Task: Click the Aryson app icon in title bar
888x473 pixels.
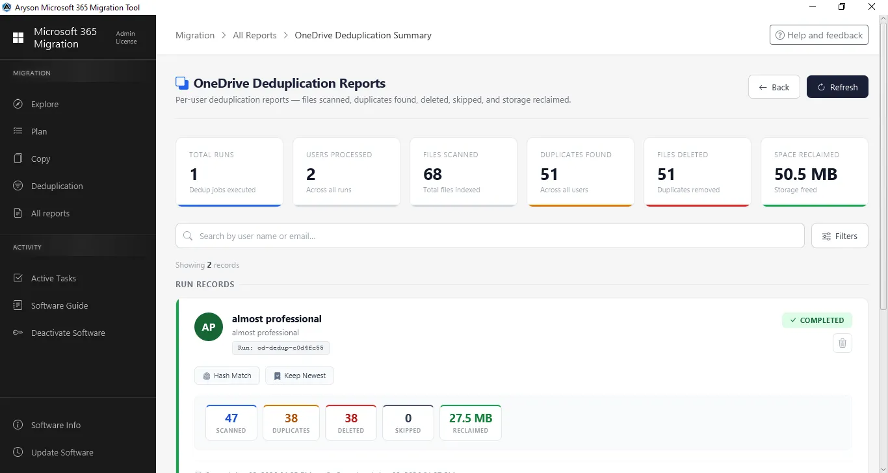Action: pos(7,7)
